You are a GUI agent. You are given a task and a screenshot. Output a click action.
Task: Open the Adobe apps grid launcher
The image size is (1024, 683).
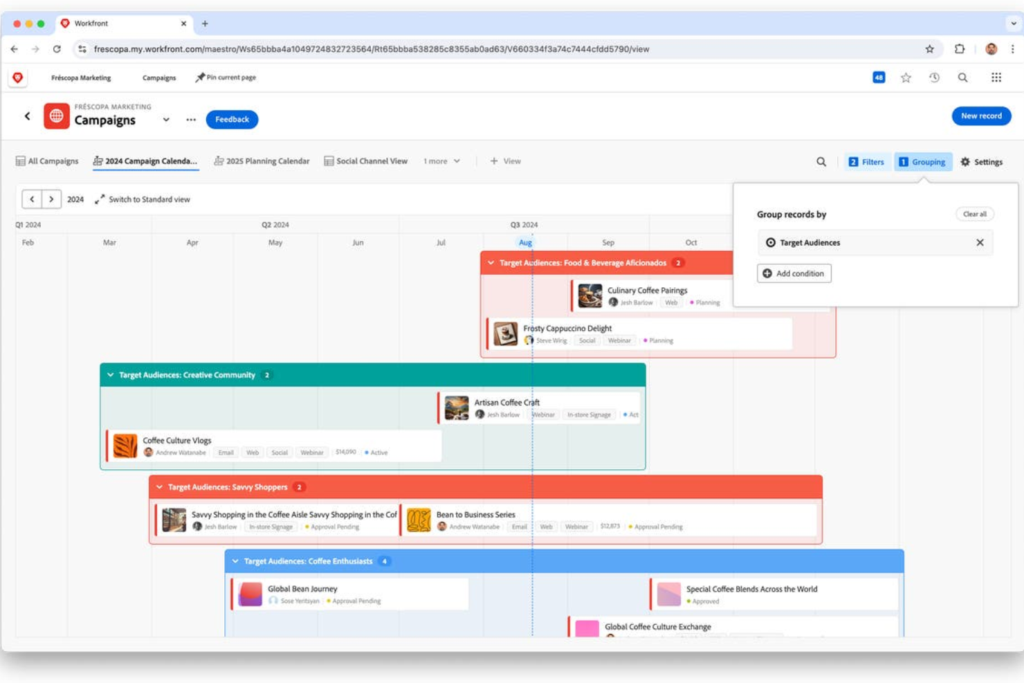coord(996,78)
